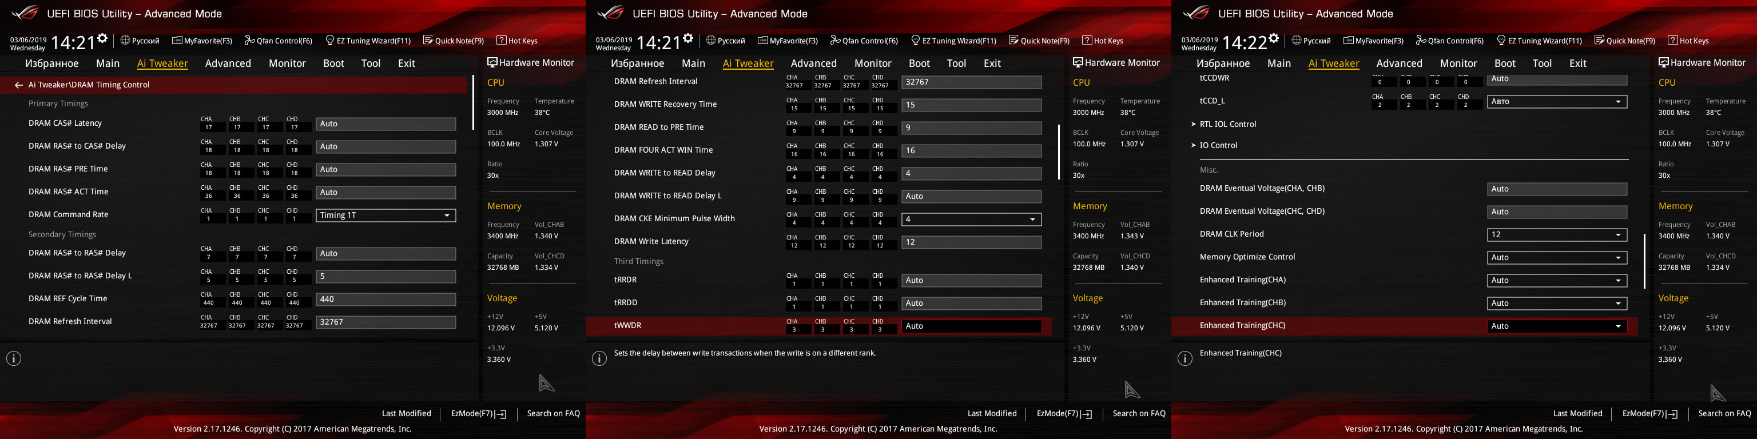Screen dimensions: 1757x439
Task: Click the EzMode(F7) exit icon in right screenshot
Action: pos(1673,414)
